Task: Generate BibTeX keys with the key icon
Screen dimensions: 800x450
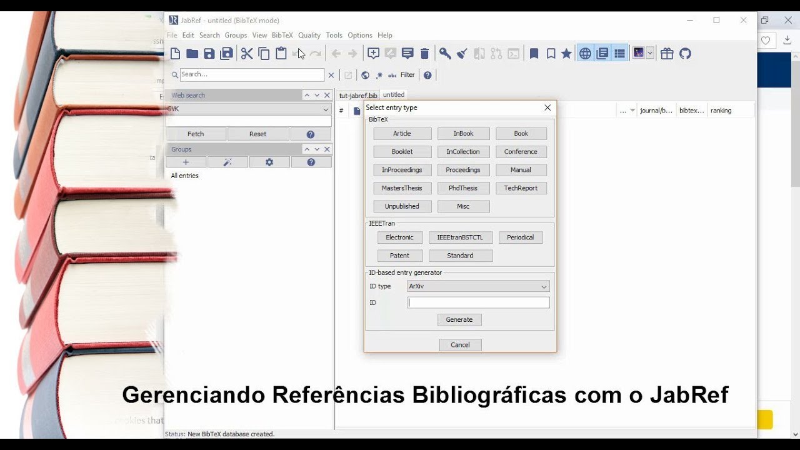Action: click(x=445, y=54)
